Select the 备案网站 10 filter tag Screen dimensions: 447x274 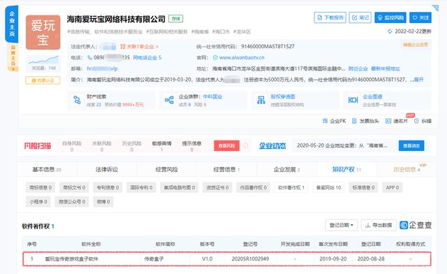click(328, 187)
